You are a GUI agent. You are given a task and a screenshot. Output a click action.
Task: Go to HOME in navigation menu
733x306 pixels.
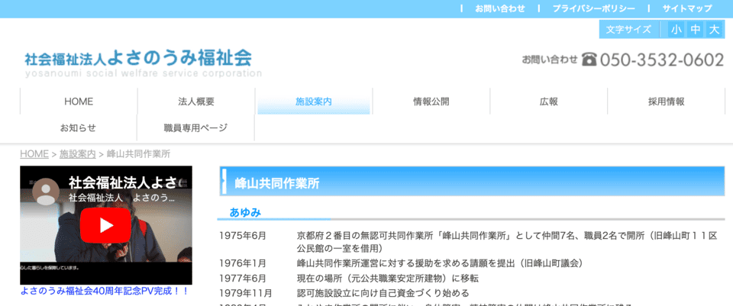(79, 101)
